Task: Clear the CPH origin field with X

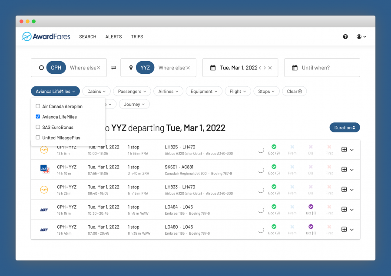Action: [x=99, y=68]
